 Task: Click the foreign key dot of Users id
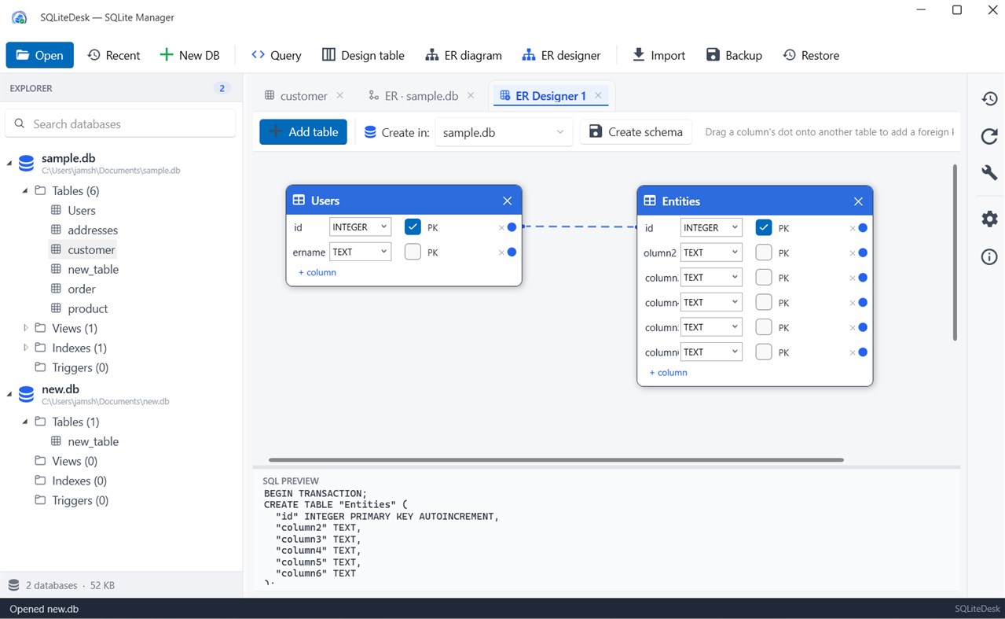(x=512, y=227)
